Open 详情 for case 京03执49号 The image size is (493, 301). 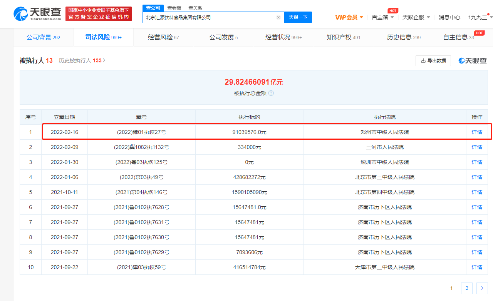click(x=477, y=177)
